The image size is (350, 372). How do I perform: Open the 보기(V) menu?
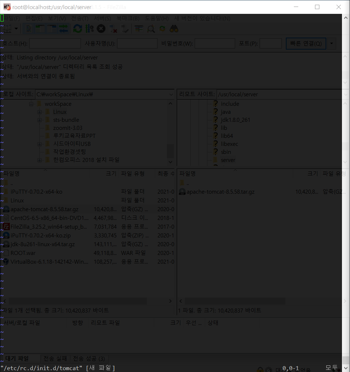57,18
